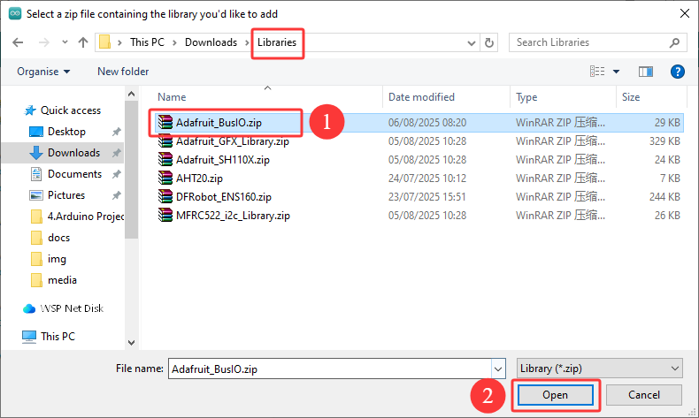Refresh the Libraries folder view
Screen dimensions: 699x418
coord(489,42)
